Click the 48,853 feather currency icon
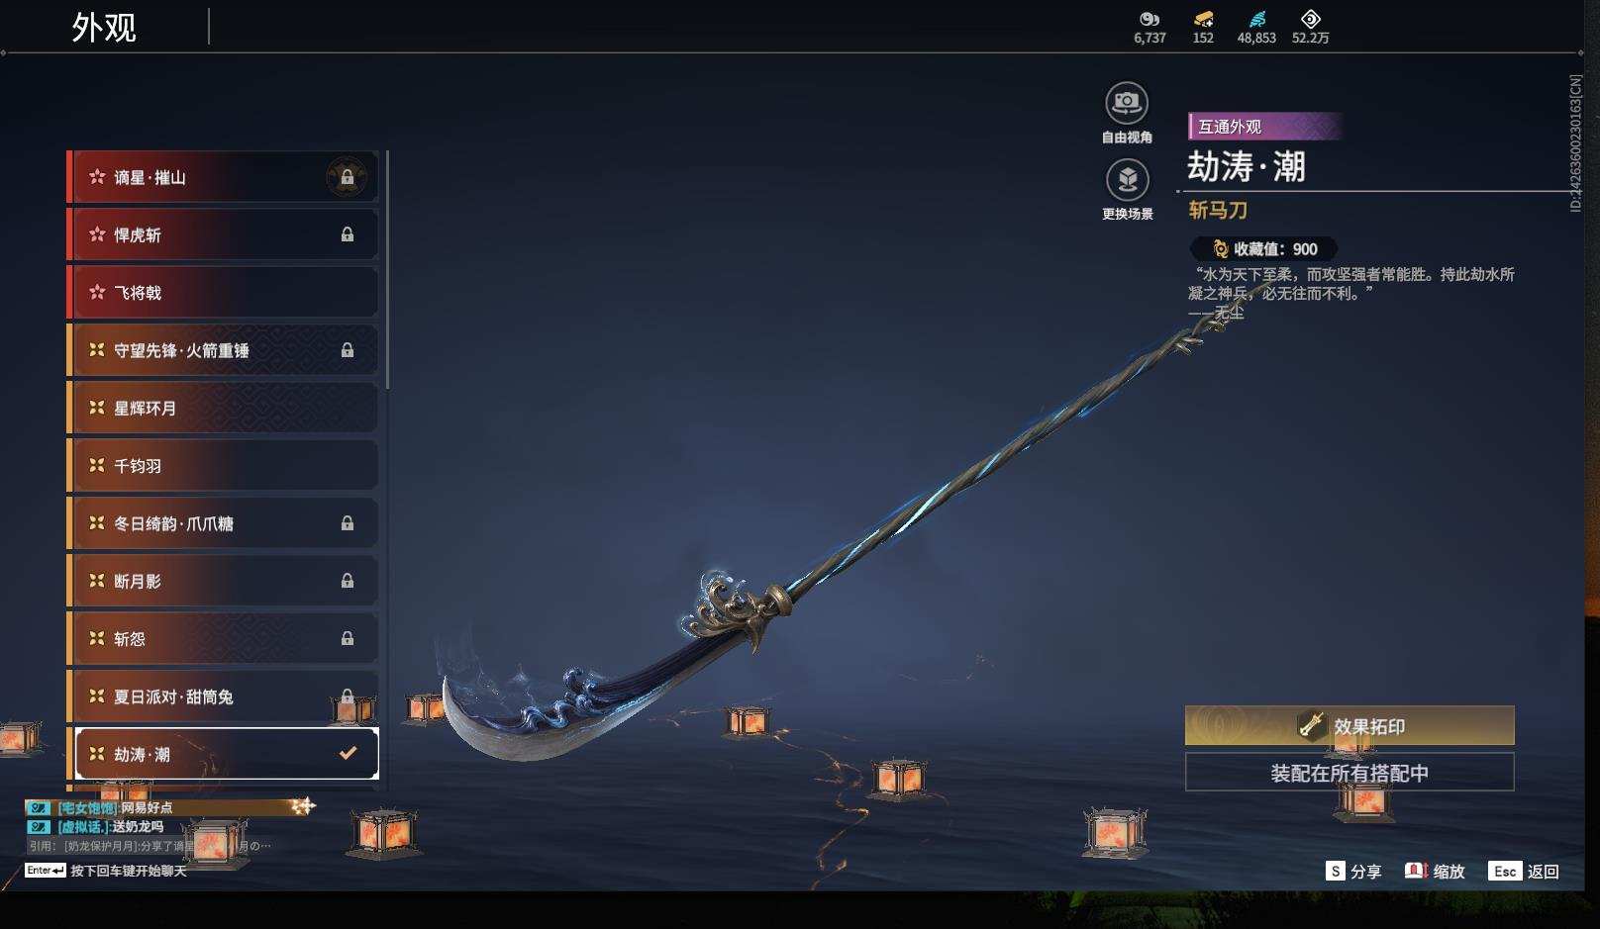Viewport: 1600px width, 929px height. tap(1256, 19)
